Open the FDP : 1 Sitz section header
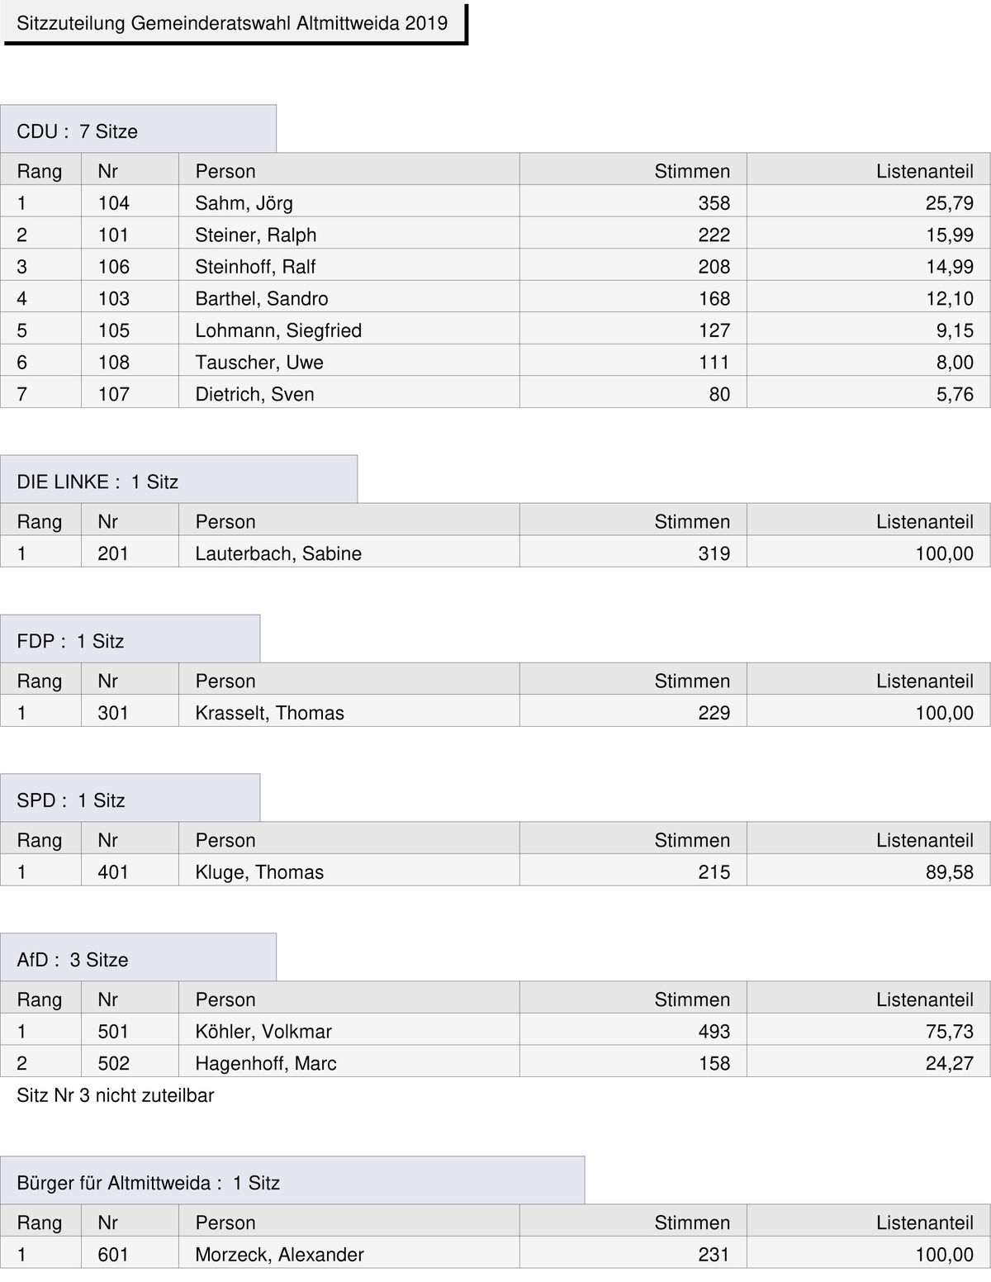Screen dimensions: 991x1282 (130, 639)
